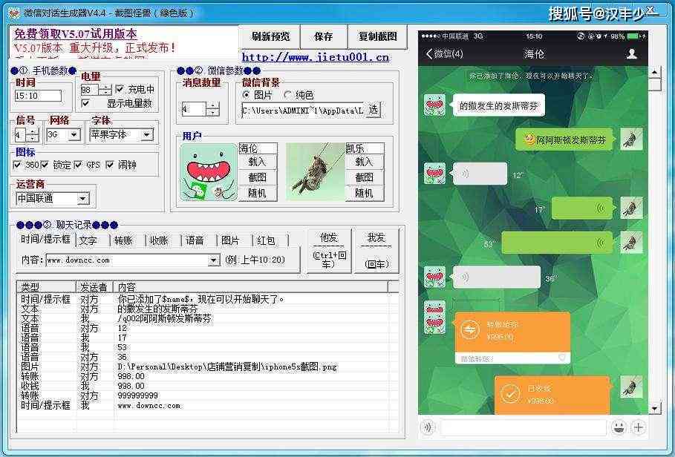The height and width of the screenshot is (457, 675).
Task: Click the 发送者 column header
Action: 94,287
